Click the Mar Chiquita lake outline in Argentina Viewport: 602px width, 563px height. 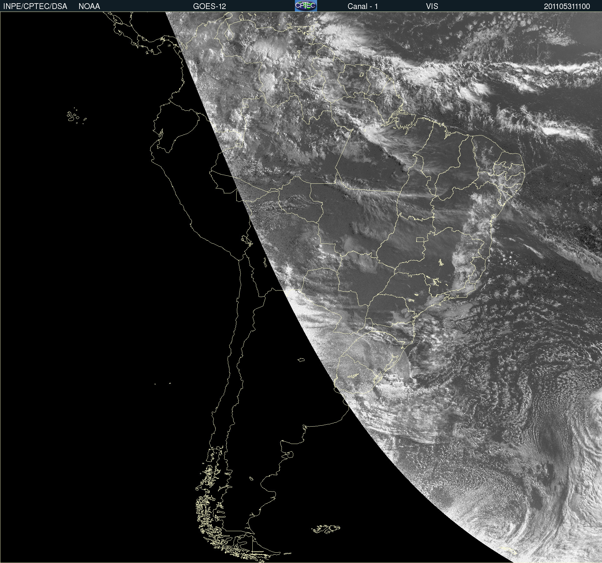pyautogui.click(x=301, y=360)
